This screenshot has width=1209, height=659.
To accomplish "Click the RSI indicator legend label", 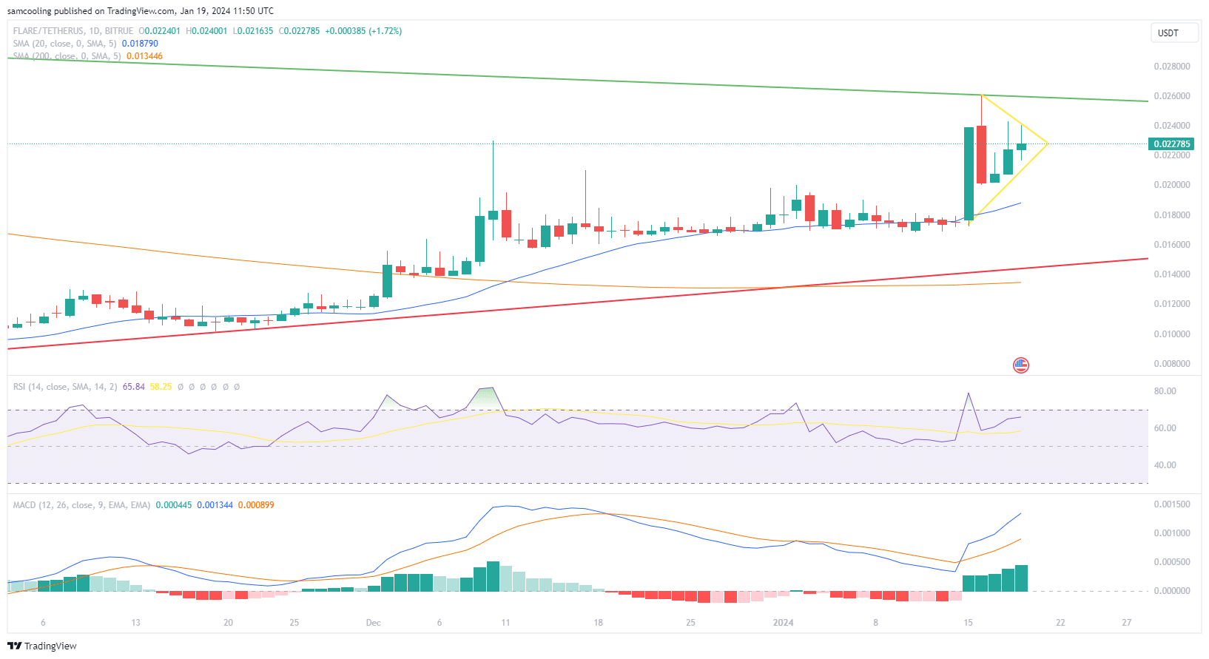I will pyautogui.click(x=64, y=387).
